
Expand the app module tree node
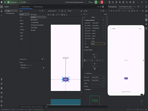point(5,11)
